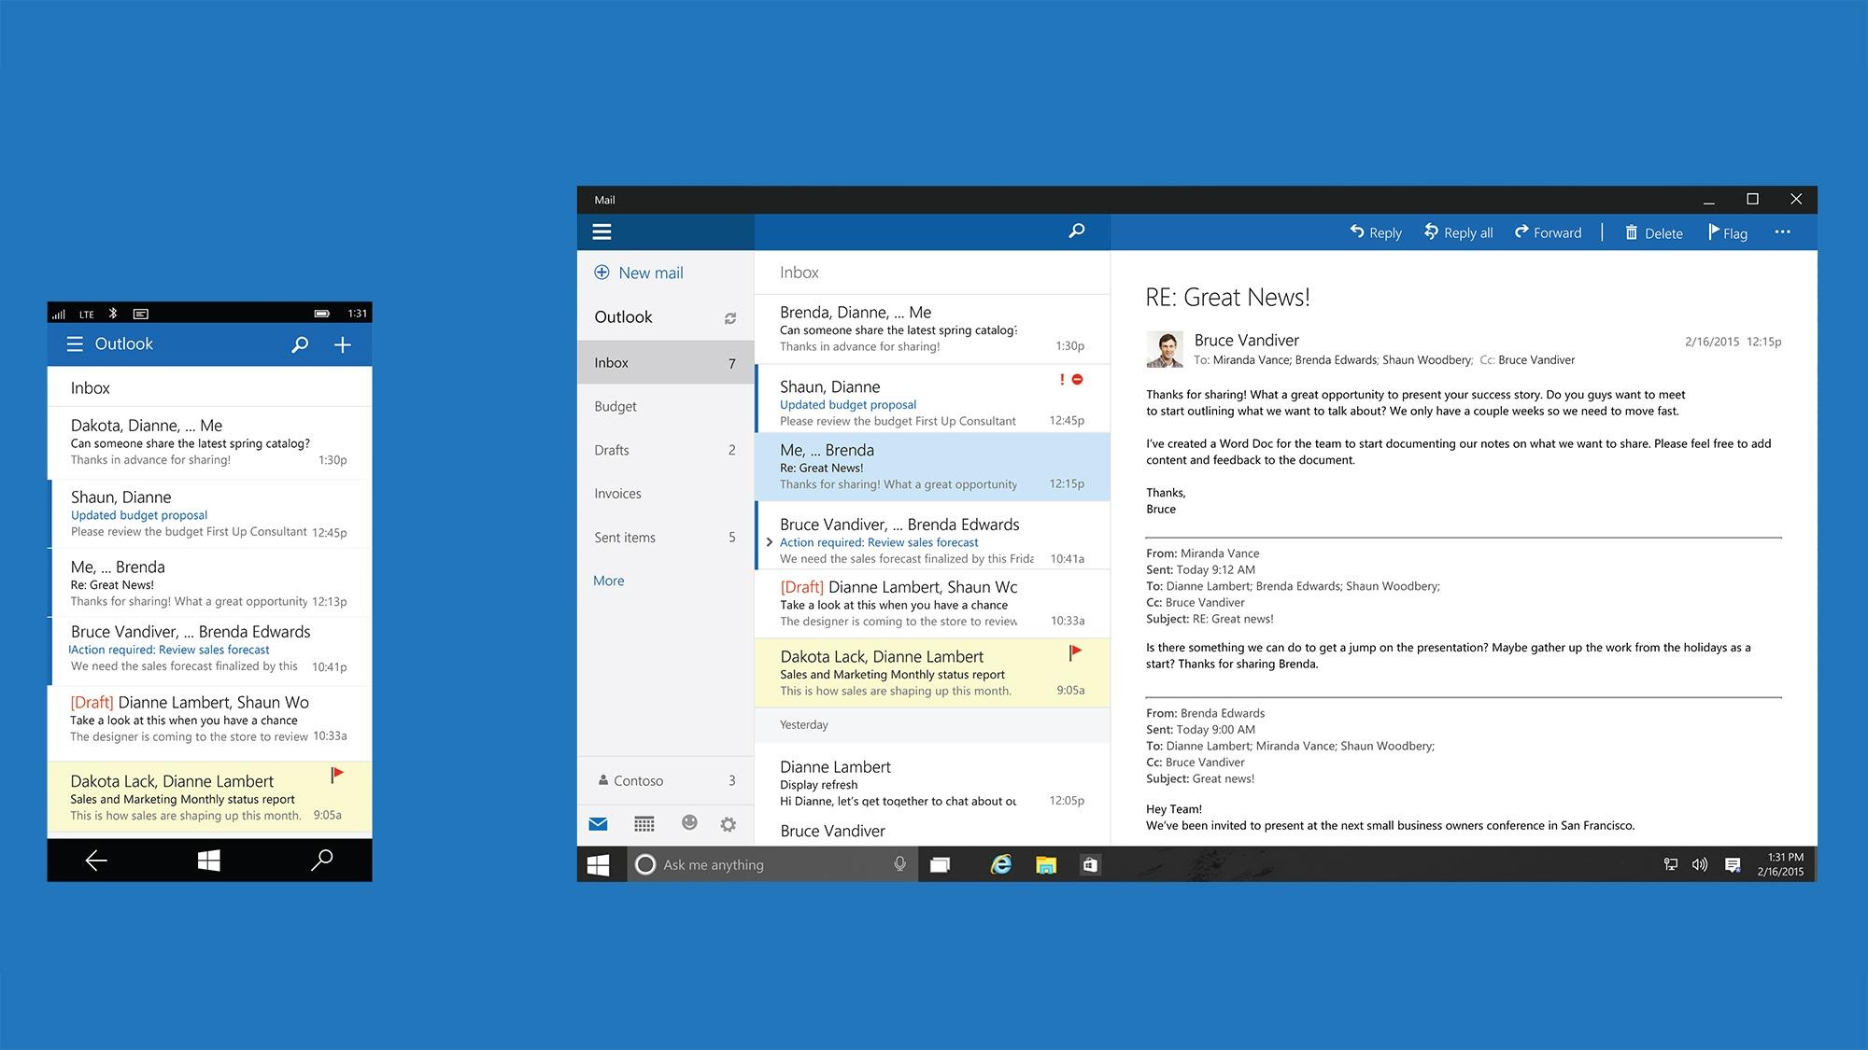This screenshot has height=1050, width=1868.
Task: Select the Sent items folder
Action: [x=626, y=538]
